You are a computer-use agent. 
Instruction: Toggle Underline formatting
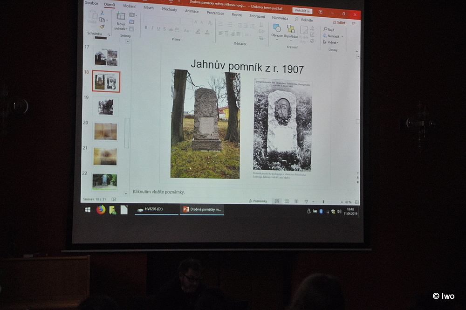point(158,28)
